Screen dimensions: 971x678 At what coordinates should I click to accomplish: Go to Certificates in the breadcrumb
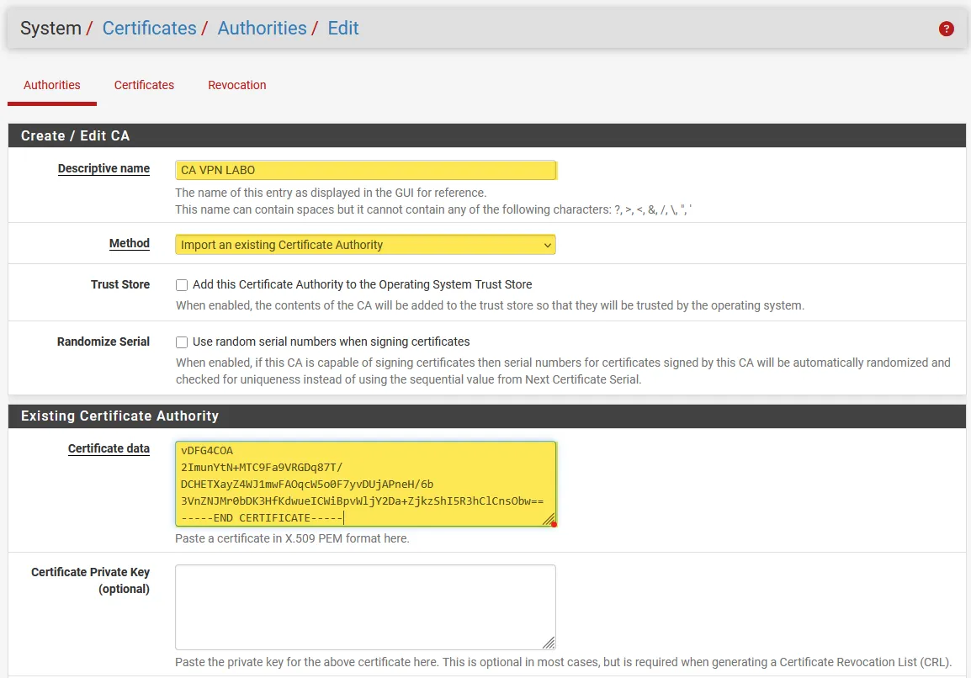tap(149, 28)
